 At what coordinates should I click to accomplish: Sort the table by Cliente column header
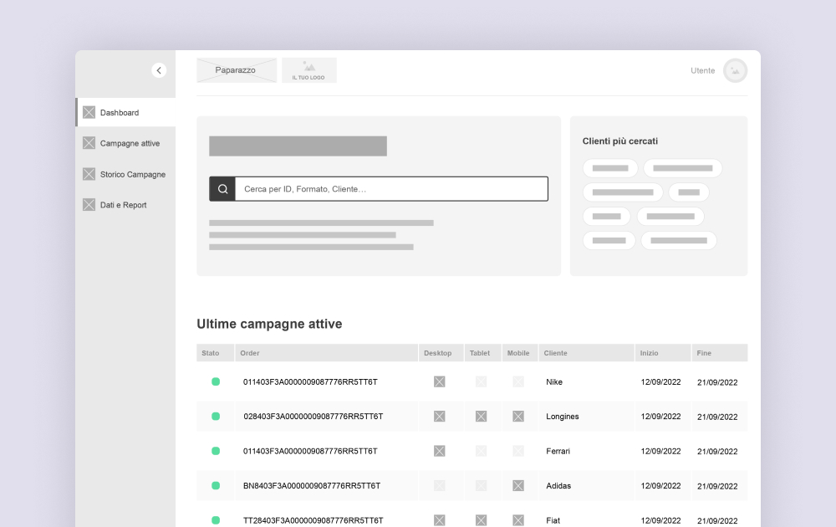555,353
